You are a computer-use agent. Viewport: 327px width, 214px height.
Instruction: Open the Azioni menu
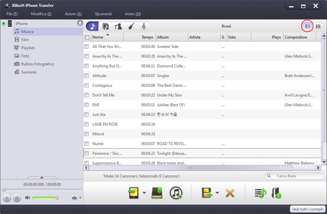coord(73,14)
